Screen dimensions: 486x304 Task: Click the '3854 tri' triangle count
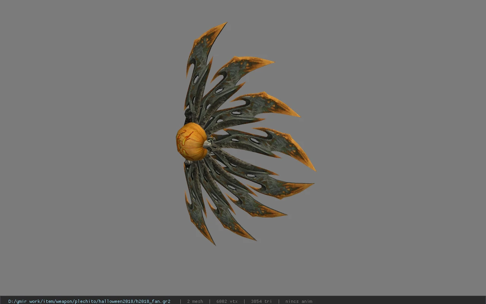[261, 301]
